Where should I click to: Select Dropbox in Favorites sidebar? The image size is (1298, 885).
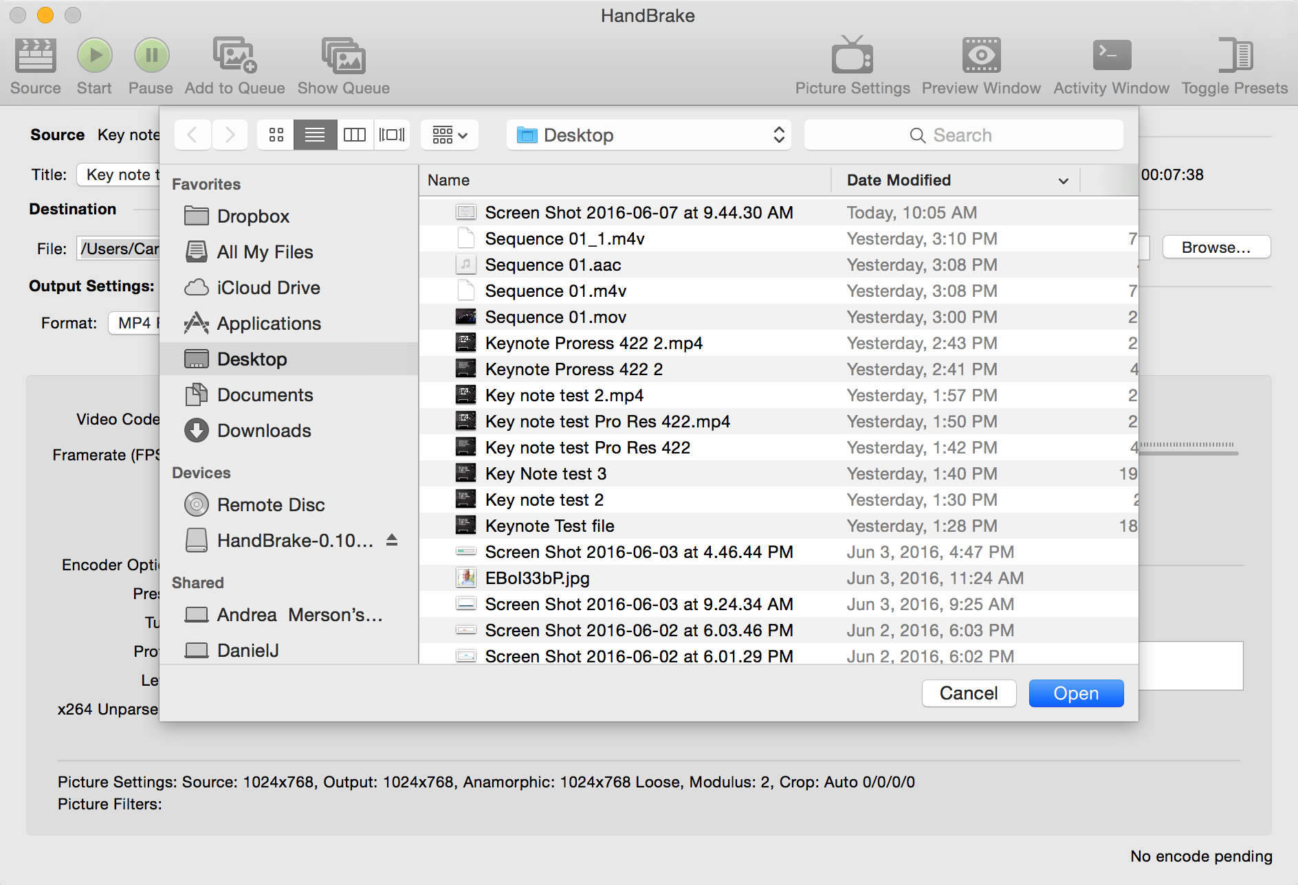289,216
